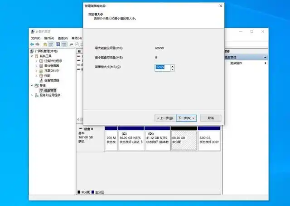Click the 最大磁盘空间量 value 69999
The image size is (290, 206).
159,48
